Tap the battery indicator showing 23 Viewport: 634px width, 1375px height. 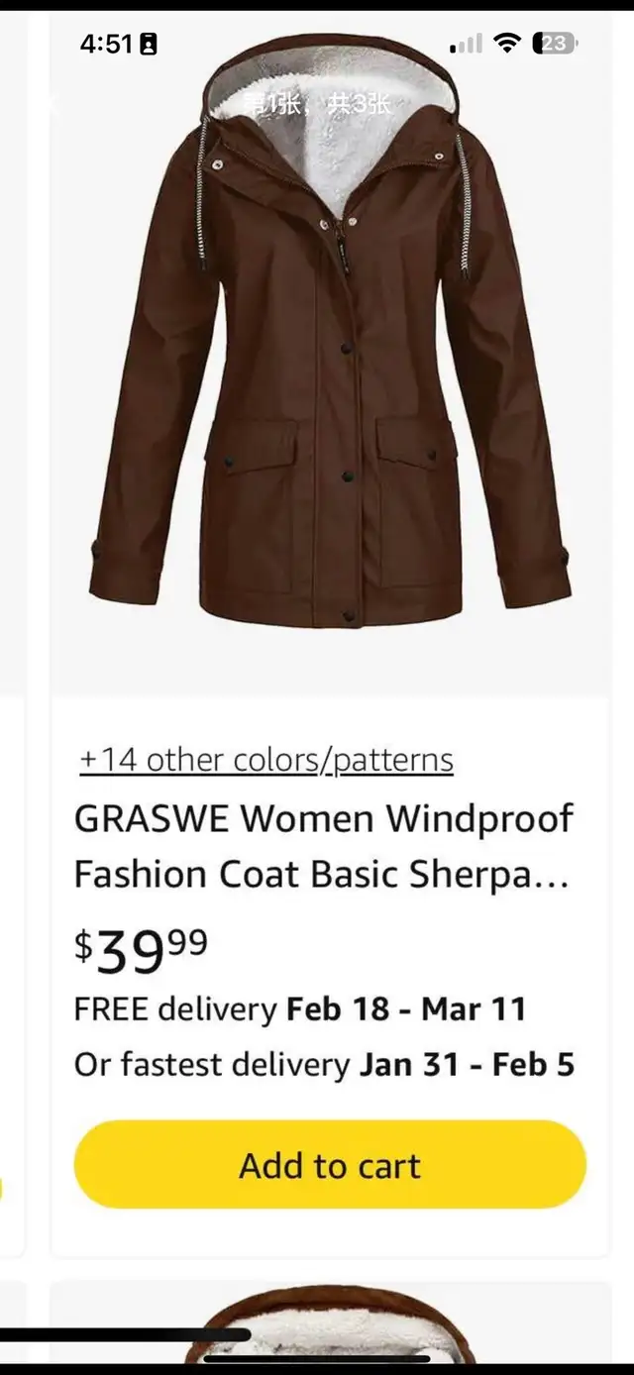coord(556,43)
